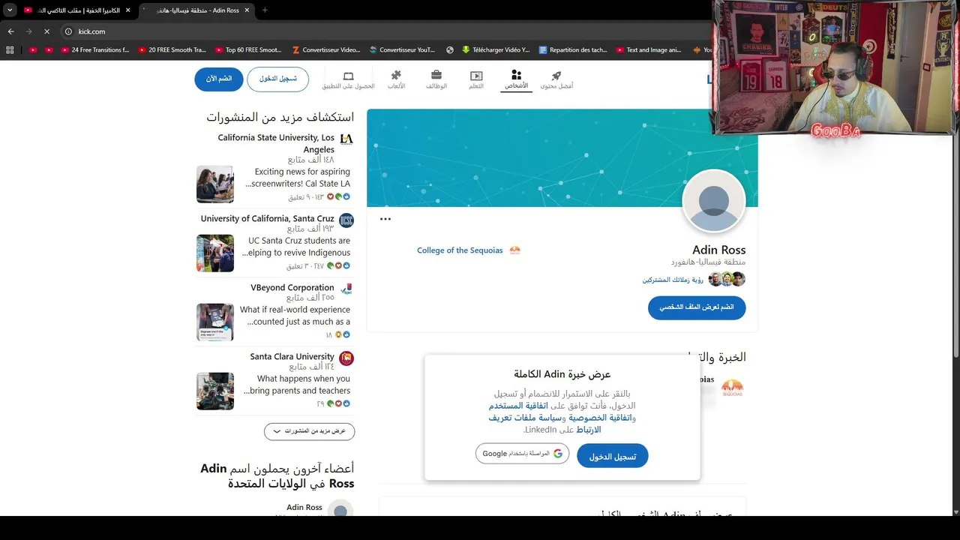Open the Top 60 FREE Smoot... bookmark
This screenshot has height=540, width=960.
click(x=248, y=50)
